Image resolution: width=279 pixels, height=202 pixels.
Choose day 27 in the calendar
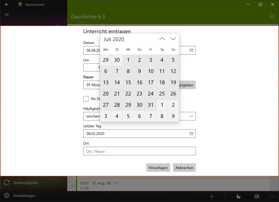click(106, 105)
